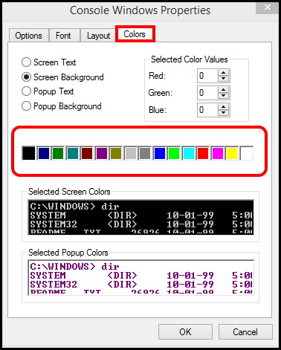Increase the Green value with up arrow
This screenshot has height=350, width=281.
click(224, 90)
